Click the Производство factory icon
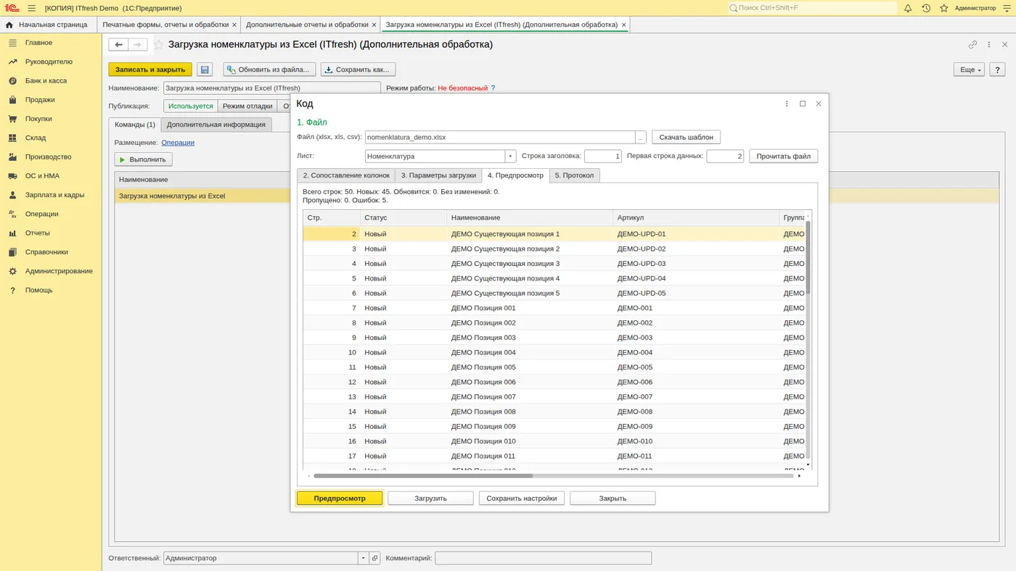Viewport: 1016px width, 571px height. 12,157
